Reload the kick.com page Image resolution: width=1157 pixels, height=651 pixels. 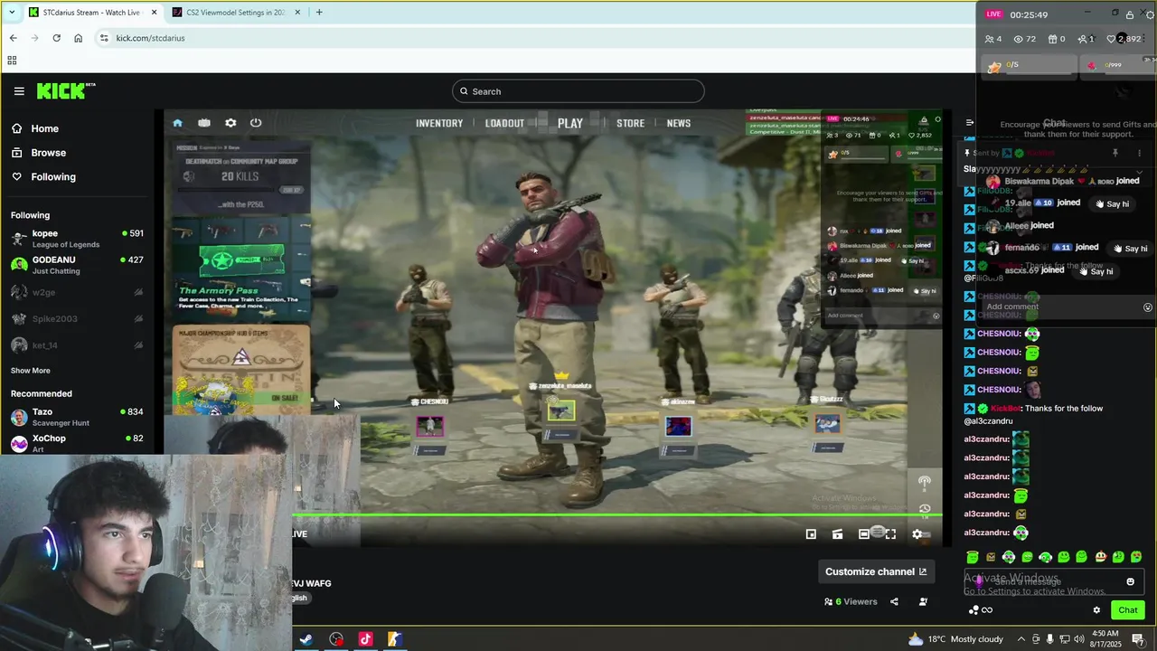pos(56,38)
